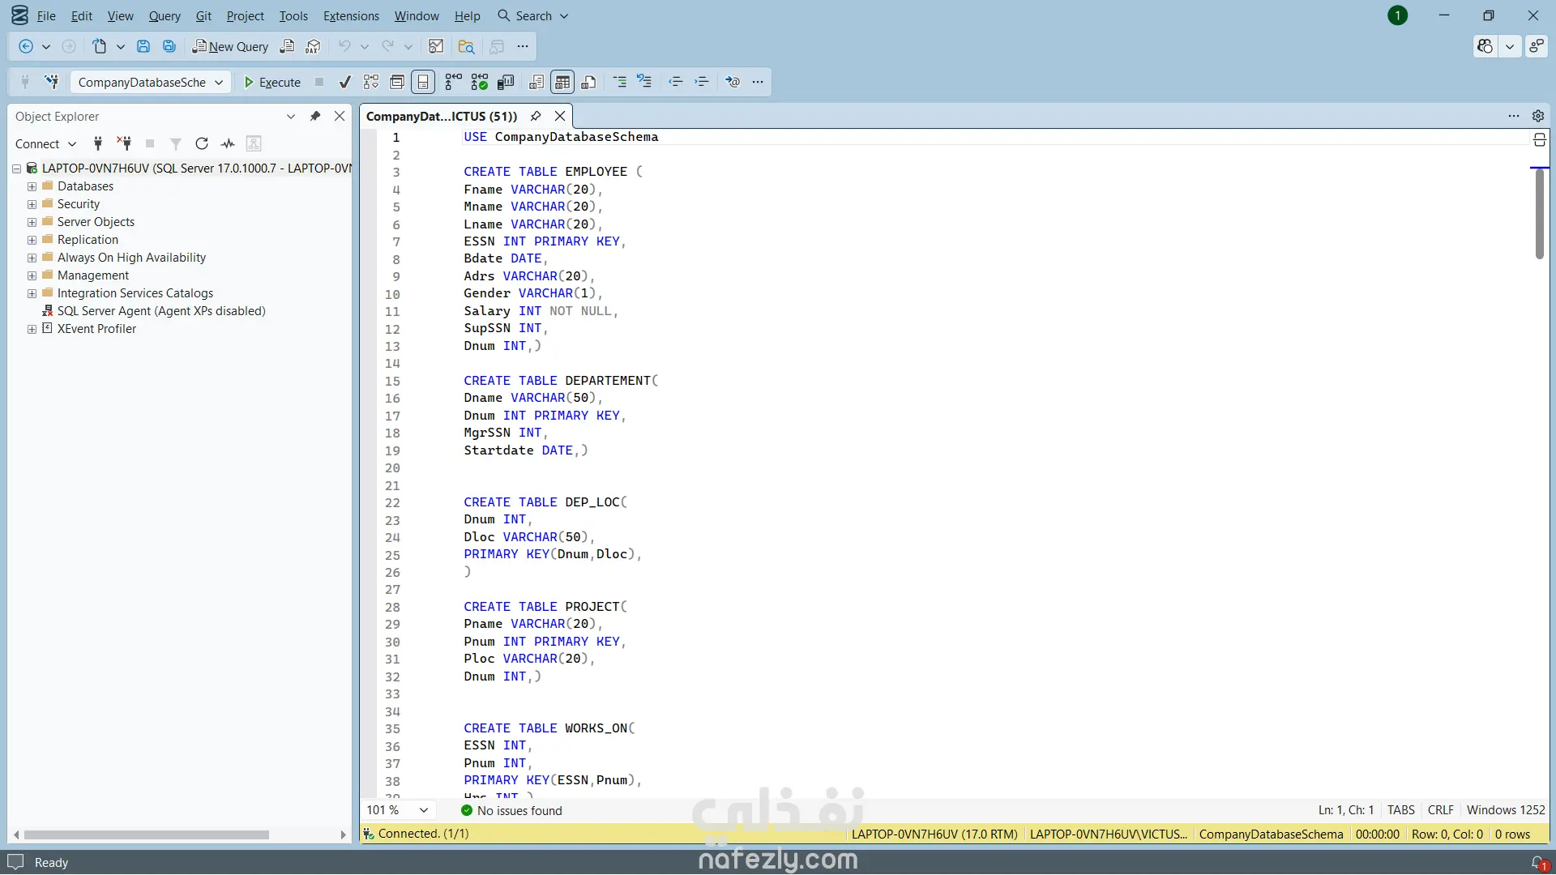
Task: Click the Object Explorer connect plug icon
Action: click(98, 143)
